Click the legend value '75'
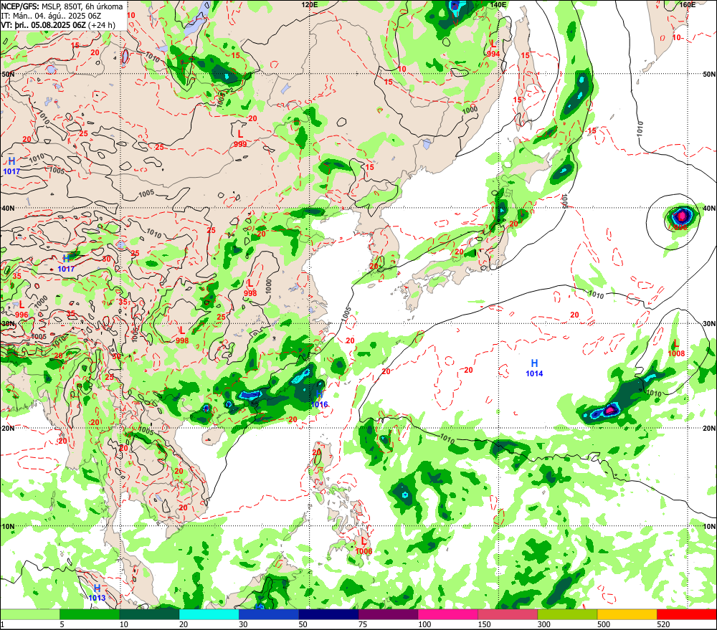Screen dimensions: 717x630 coord(363,624)
